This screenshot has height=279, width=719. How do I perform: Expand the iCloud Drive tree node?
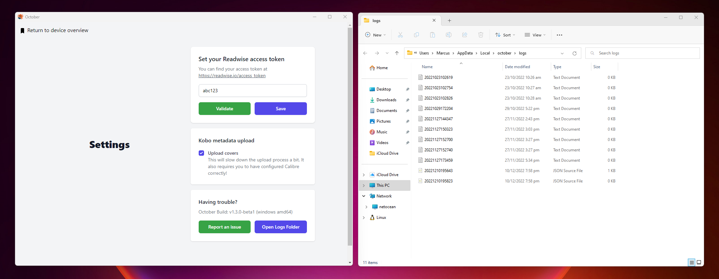[x=364, y=175]
